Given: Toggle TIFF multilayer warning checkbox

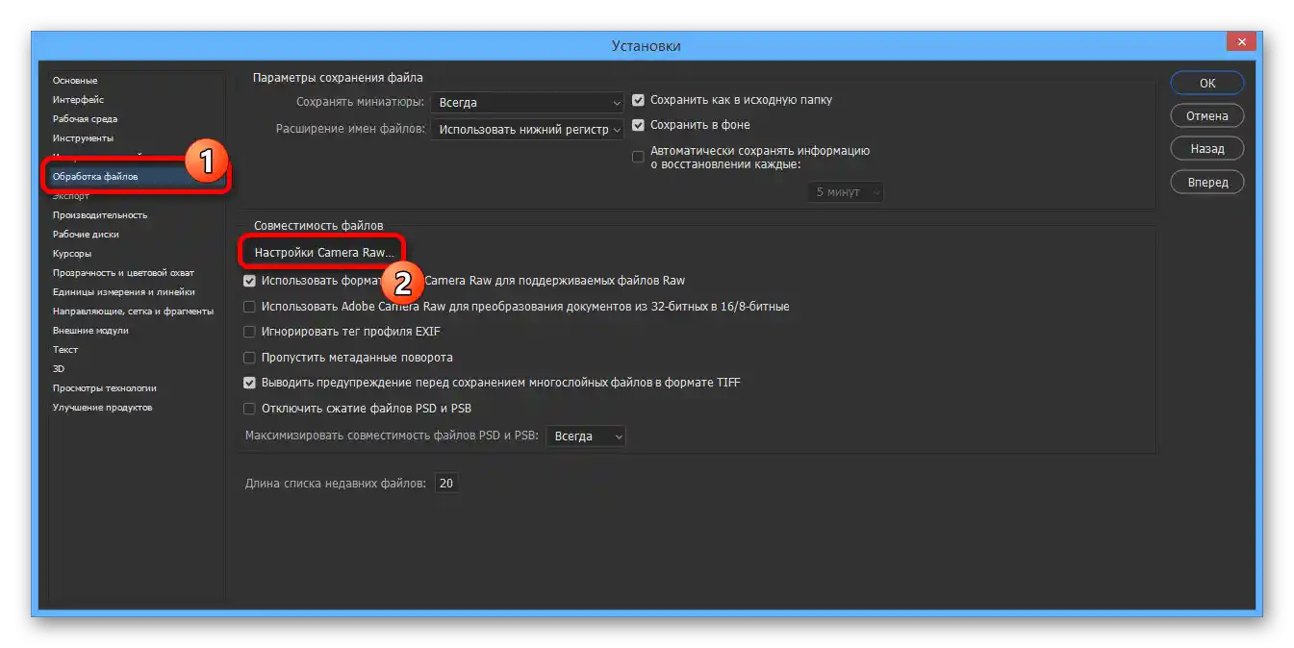Looking at the screenshot, I should click(250, 383).
